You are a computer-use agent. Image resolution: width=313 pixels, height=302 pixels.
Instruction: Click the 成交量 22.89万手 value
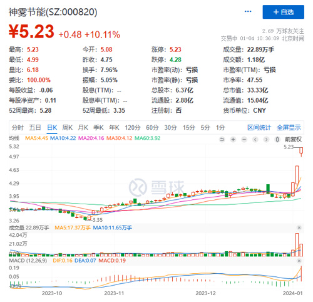point(260,49)
